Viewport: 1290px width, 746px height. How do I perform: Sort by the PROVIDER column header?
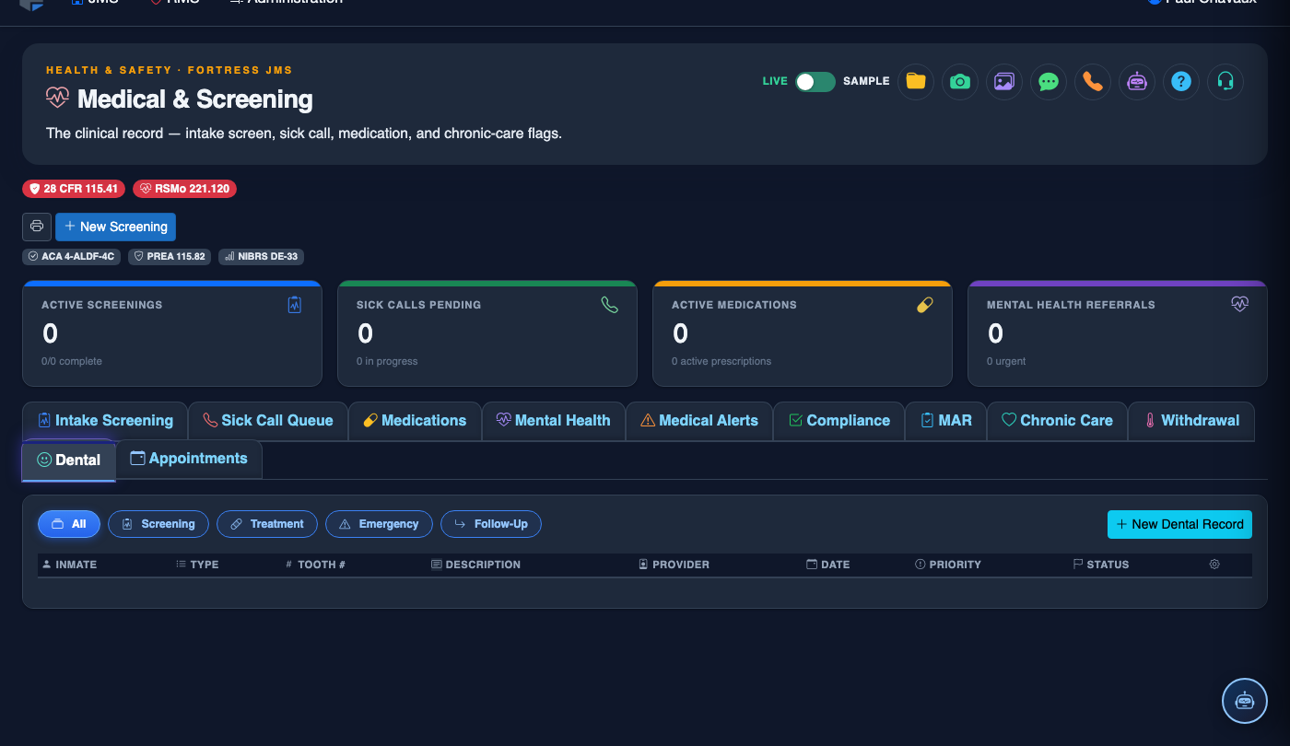(x=674, y=565)
